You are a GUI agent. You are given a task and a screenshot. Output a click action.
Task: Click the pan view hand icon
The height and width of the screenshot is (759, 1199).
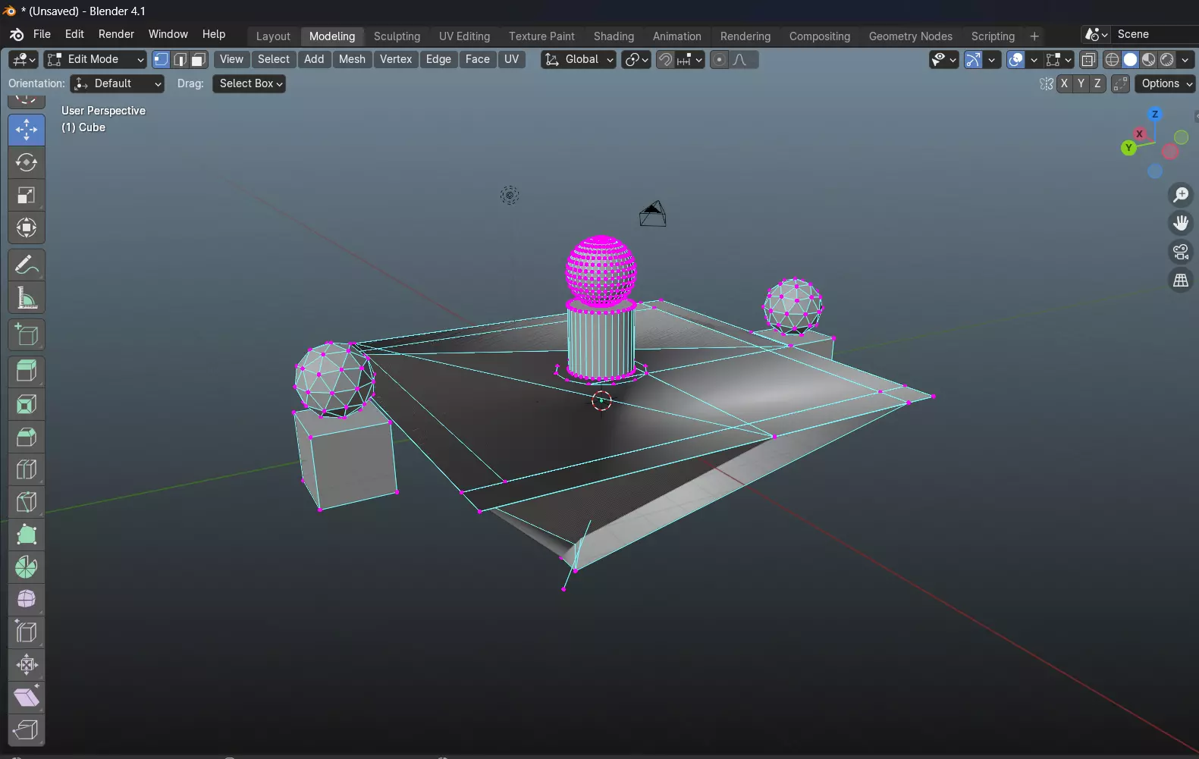pos(1181,223)
